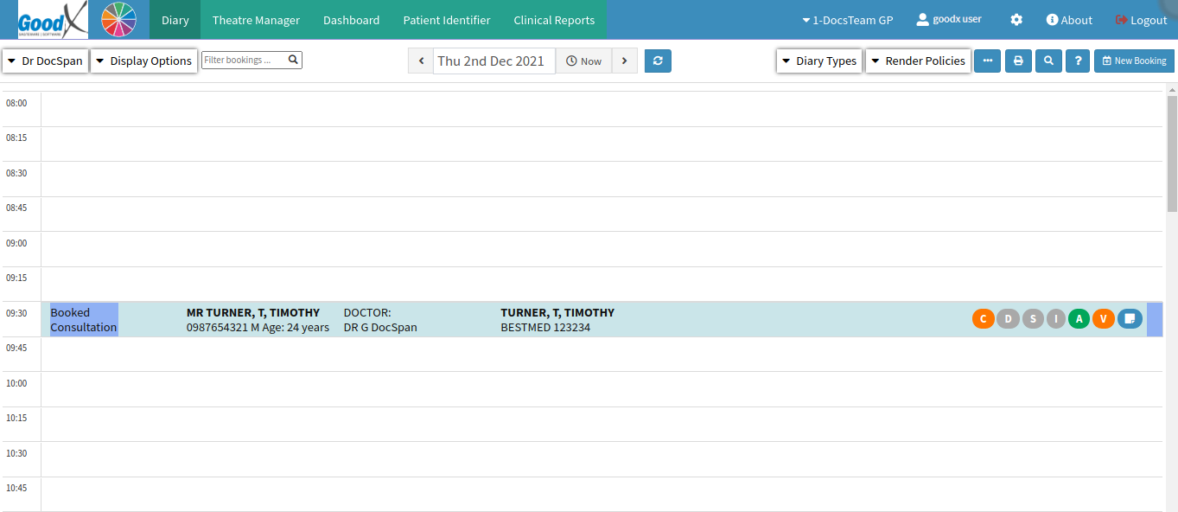Image resolution: width=1178 pixels, height=512 pixels.
Task: Click the BESTMED 123234 text
Action: [x=545, y=328]
